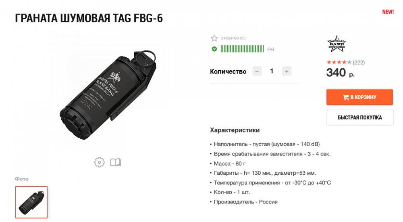This screenshot has height=222, width=403.
Task: Decrease quantity with the minus button
Action: tap(257, 71)
